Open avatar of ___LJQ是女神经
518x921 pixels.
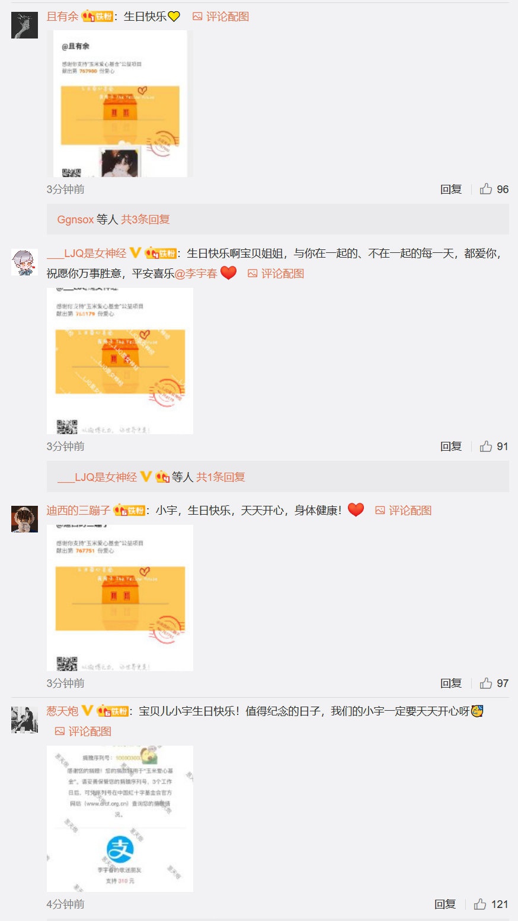[24, 262]
